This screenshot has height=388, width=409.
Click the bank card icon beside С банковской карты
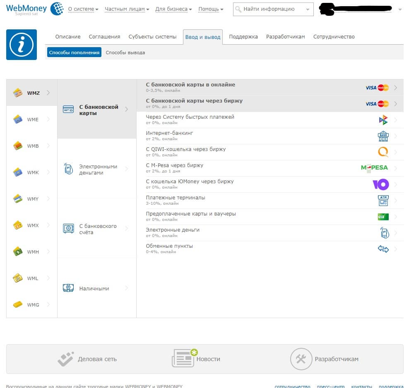68,109
